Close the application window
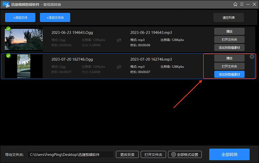This screenshot has height=163, width=259. [255, 4]
